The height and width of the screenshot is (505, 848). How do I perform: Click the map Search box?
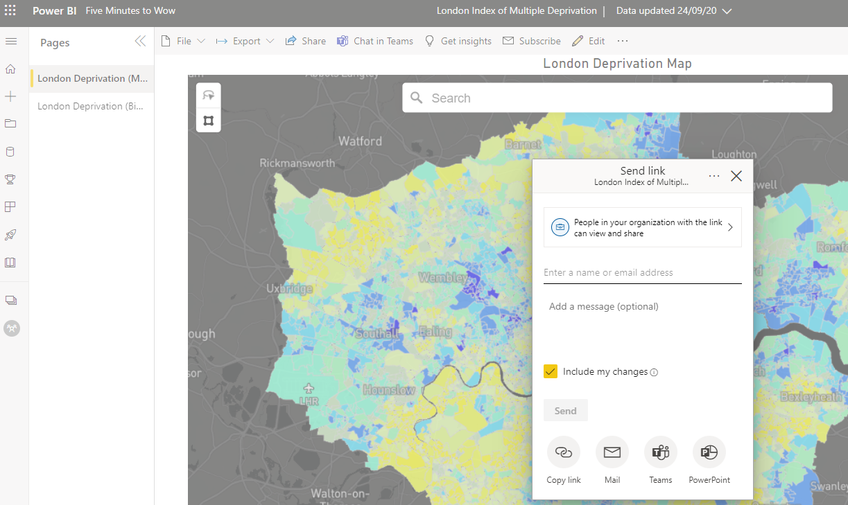(617, 98)
